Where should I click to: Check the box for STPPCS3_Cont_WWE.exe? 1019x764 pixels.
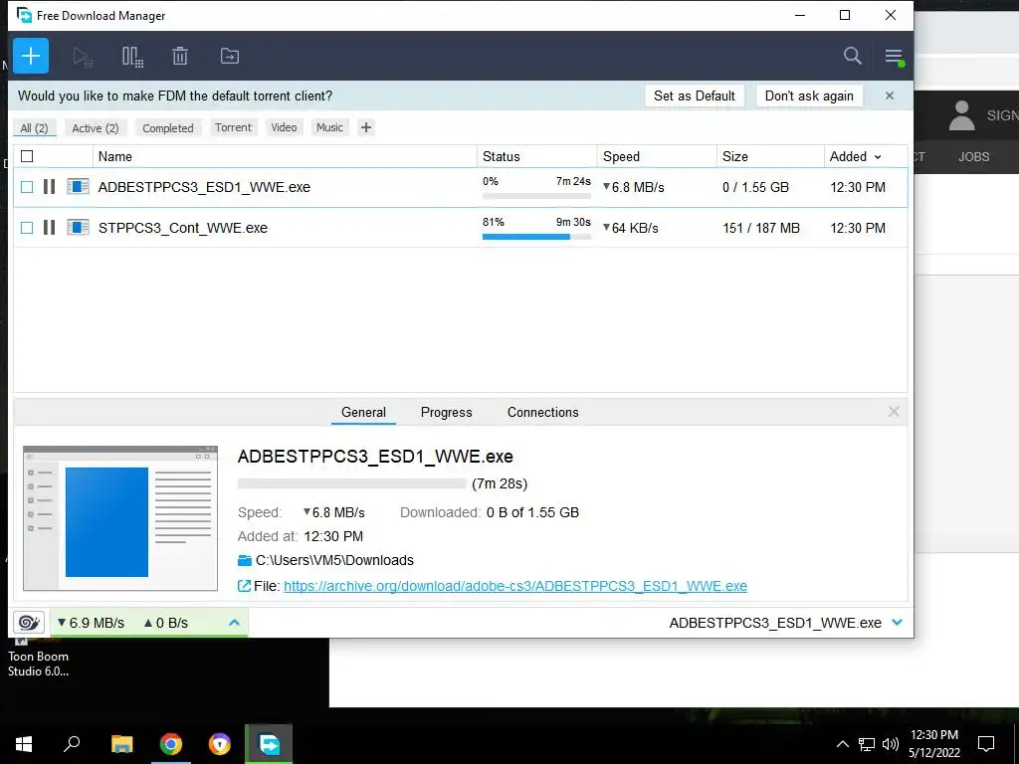click(27, 228)
